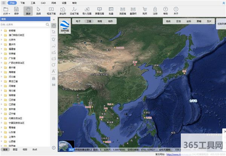This screenshot has height=156, width=226.
Task: Click the search magnifier icon
Action: (48, 24)
